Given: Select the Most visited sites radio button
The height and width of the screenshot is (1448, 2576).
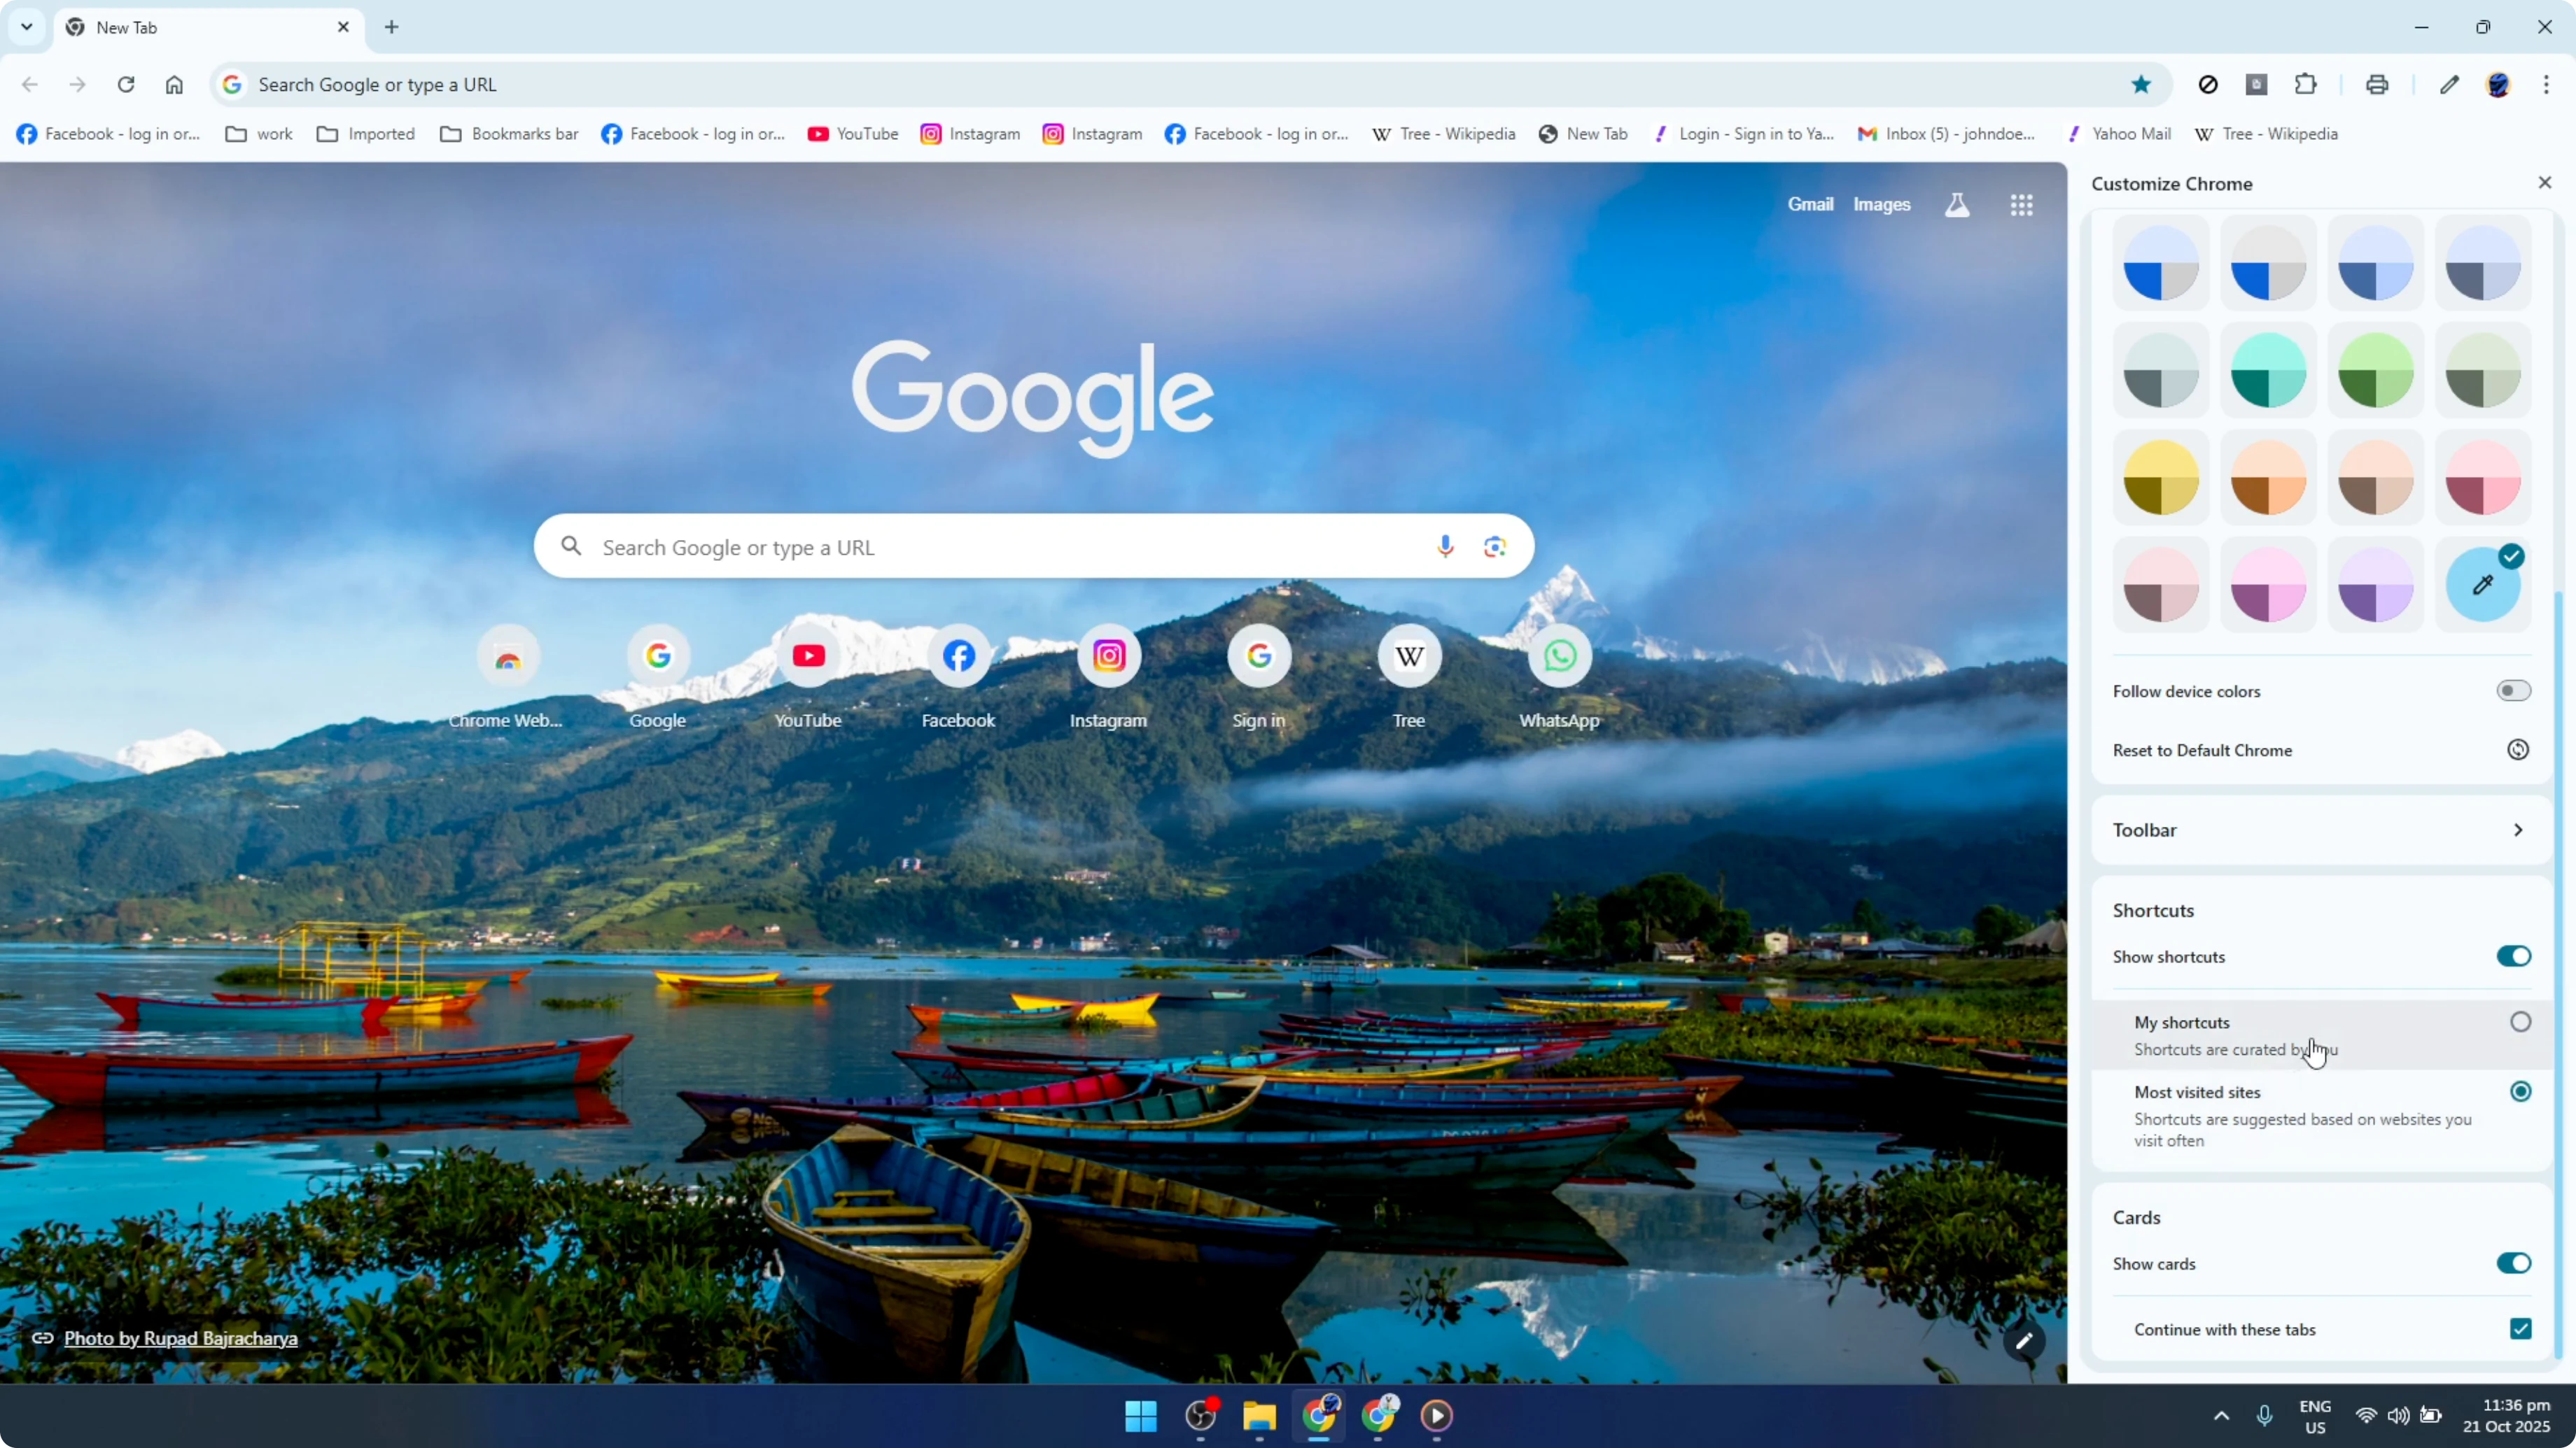Looking at the screenshot, I should pos(2520,1091).
